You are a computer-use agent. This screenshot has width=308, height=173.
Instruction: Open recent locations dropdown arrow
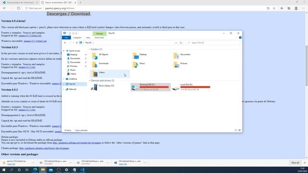tap(73, 43)
